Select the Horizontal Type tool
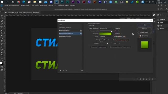The image size is (168, 94). coord(2,41)
